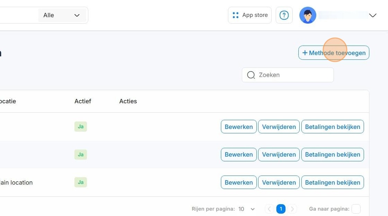The height and width of the screenshot is (216, 388).
Task: Click the user avatar picture
Action: (308, 15)
